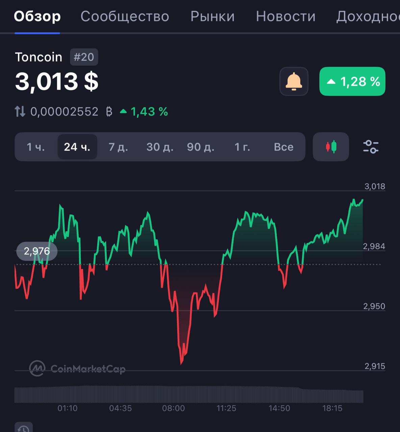Select the 1 г. time range
Screen dimensions: 400x432
pos(242,147)
